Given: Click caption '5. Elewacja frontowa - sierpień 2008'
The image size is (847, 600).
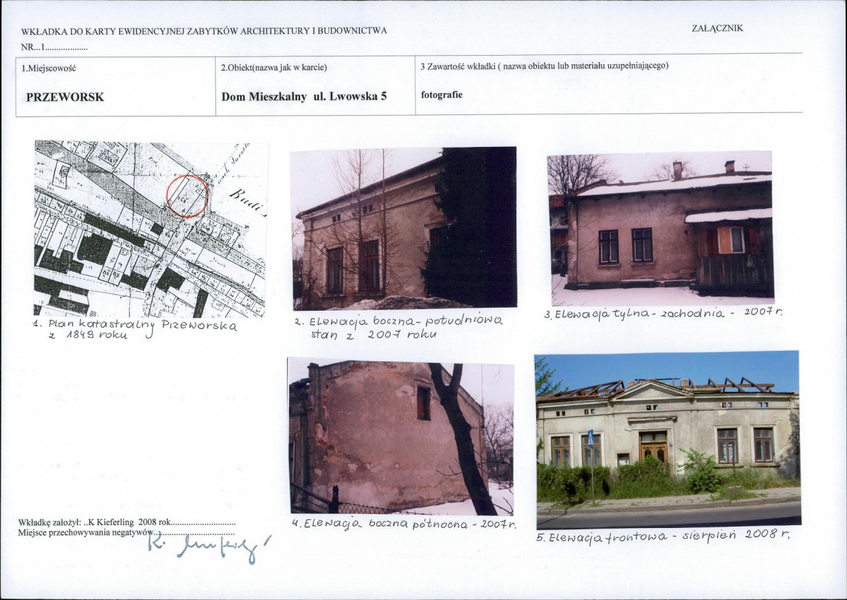Looking at the screenshot, I should coord(664,536).
